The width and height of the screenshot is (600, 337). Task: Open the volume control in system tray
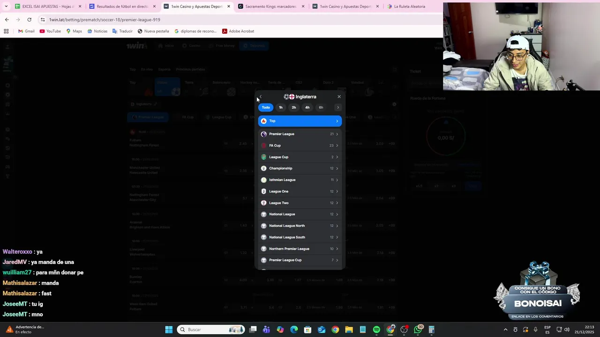pos(568,330)
